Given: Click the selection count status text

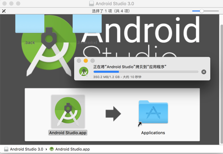Looking at the screenshot, I should click(111, 11).
